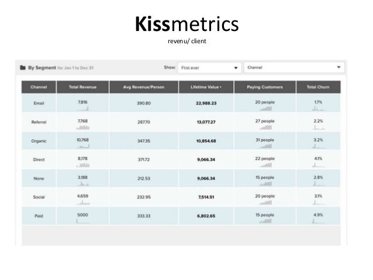Select the Referral channel row label

39,122
